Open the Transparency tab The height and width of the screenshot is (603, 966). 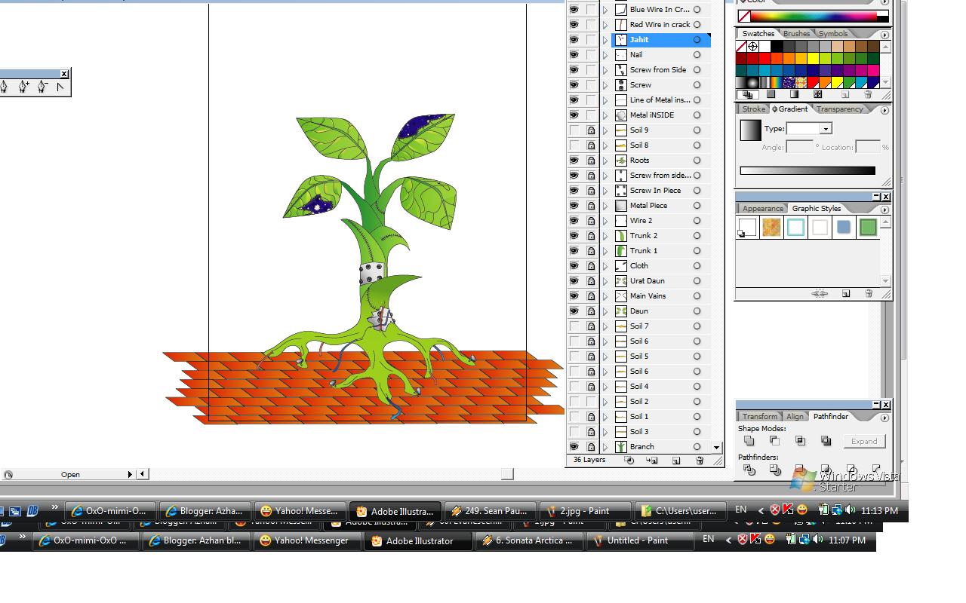tap(839, 109)
